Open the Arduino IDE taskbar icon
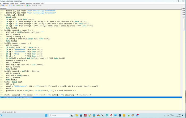The image size is (186, 118). point(107,115)
